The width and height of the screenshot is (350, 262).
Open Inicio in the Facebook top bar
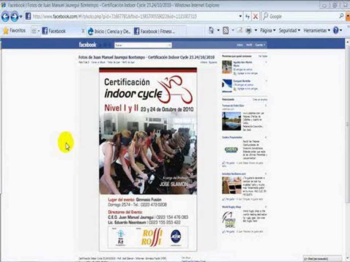(x=240, y=45)
